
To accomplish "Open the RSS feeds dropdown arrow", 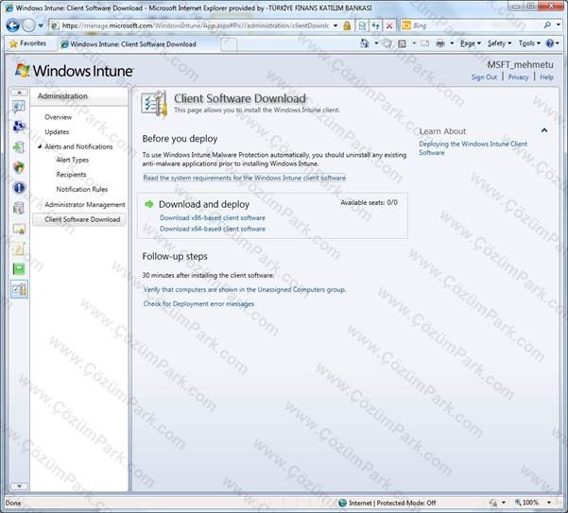I will click(x=414, y=43).
